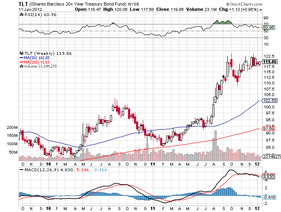
Task: Click the Open 118.47 value
Action: click(88, 9)
